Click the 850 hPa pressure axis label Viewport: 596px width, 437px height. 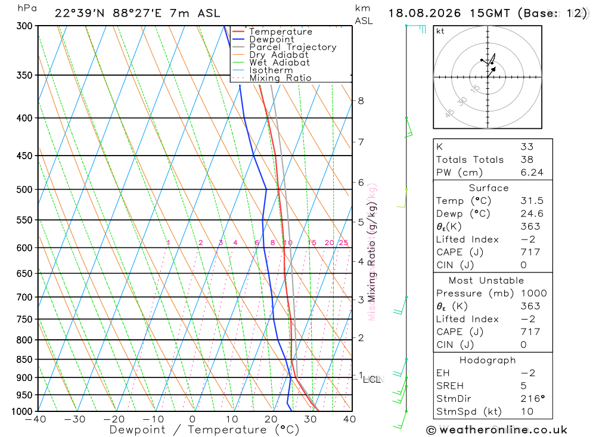coord(24,359)
